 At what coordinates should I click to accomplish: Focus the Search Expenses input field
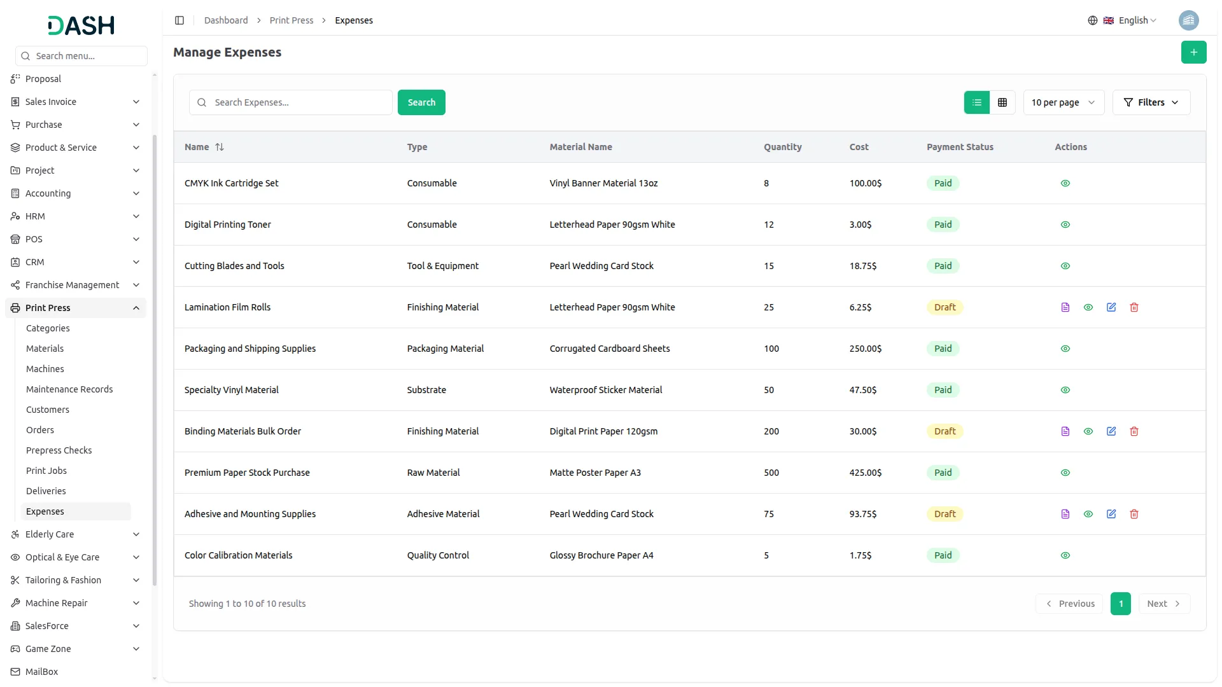[299, 102]
